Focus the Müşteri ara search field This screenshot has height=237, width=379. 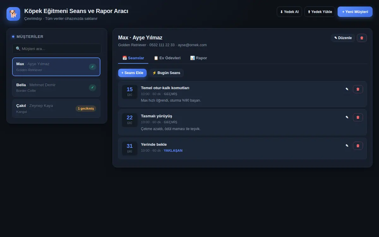[57, 49]
